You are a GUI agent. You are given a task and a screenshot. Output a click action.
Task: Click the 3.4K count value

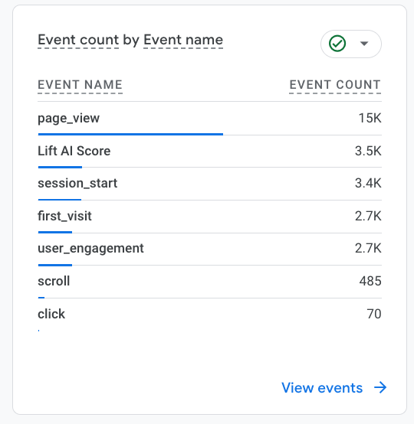click(368, 184)
